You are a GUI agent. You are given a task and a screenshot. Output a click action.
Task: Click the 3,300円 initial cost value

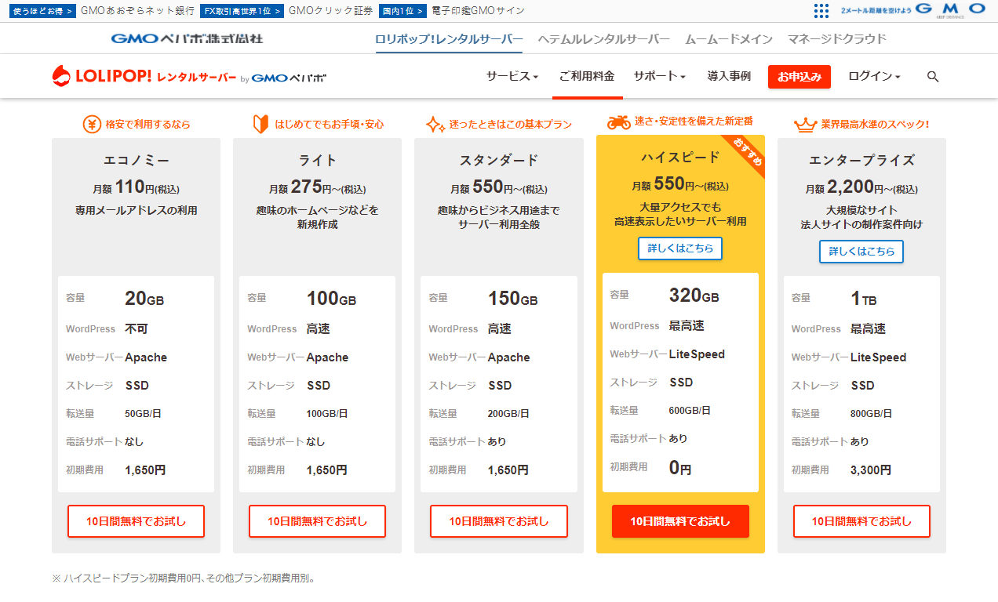click(x=871, y=470)
